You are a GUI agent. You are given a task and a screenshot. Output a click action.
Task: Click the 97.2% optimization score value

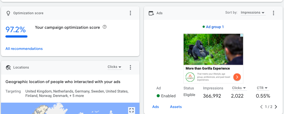coord(15,30)
